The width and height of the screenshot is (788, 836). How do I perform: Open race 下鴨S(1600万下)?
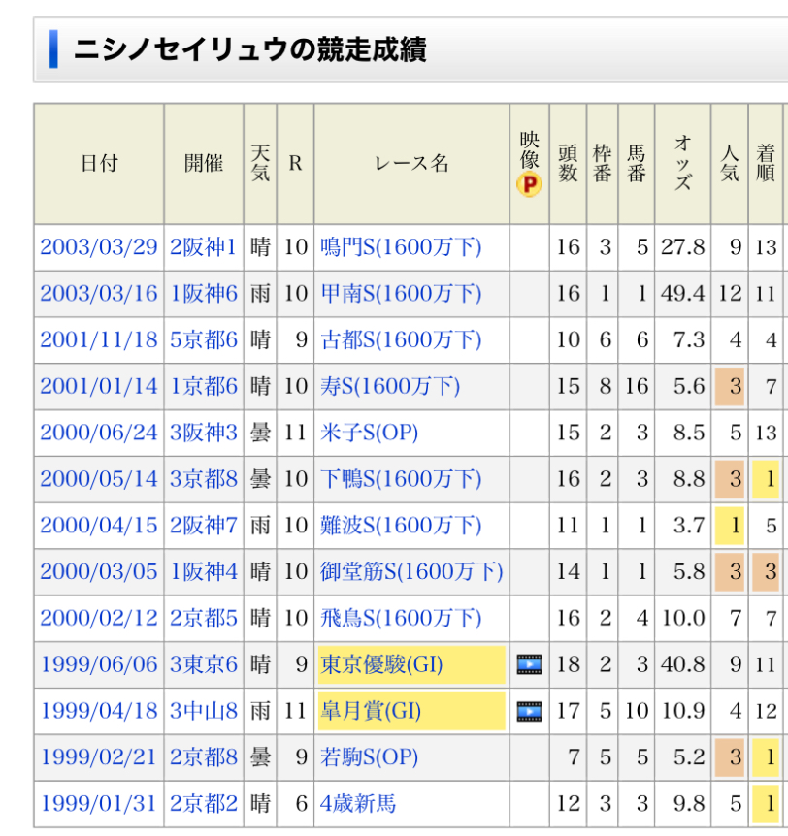tap(401, 479)
